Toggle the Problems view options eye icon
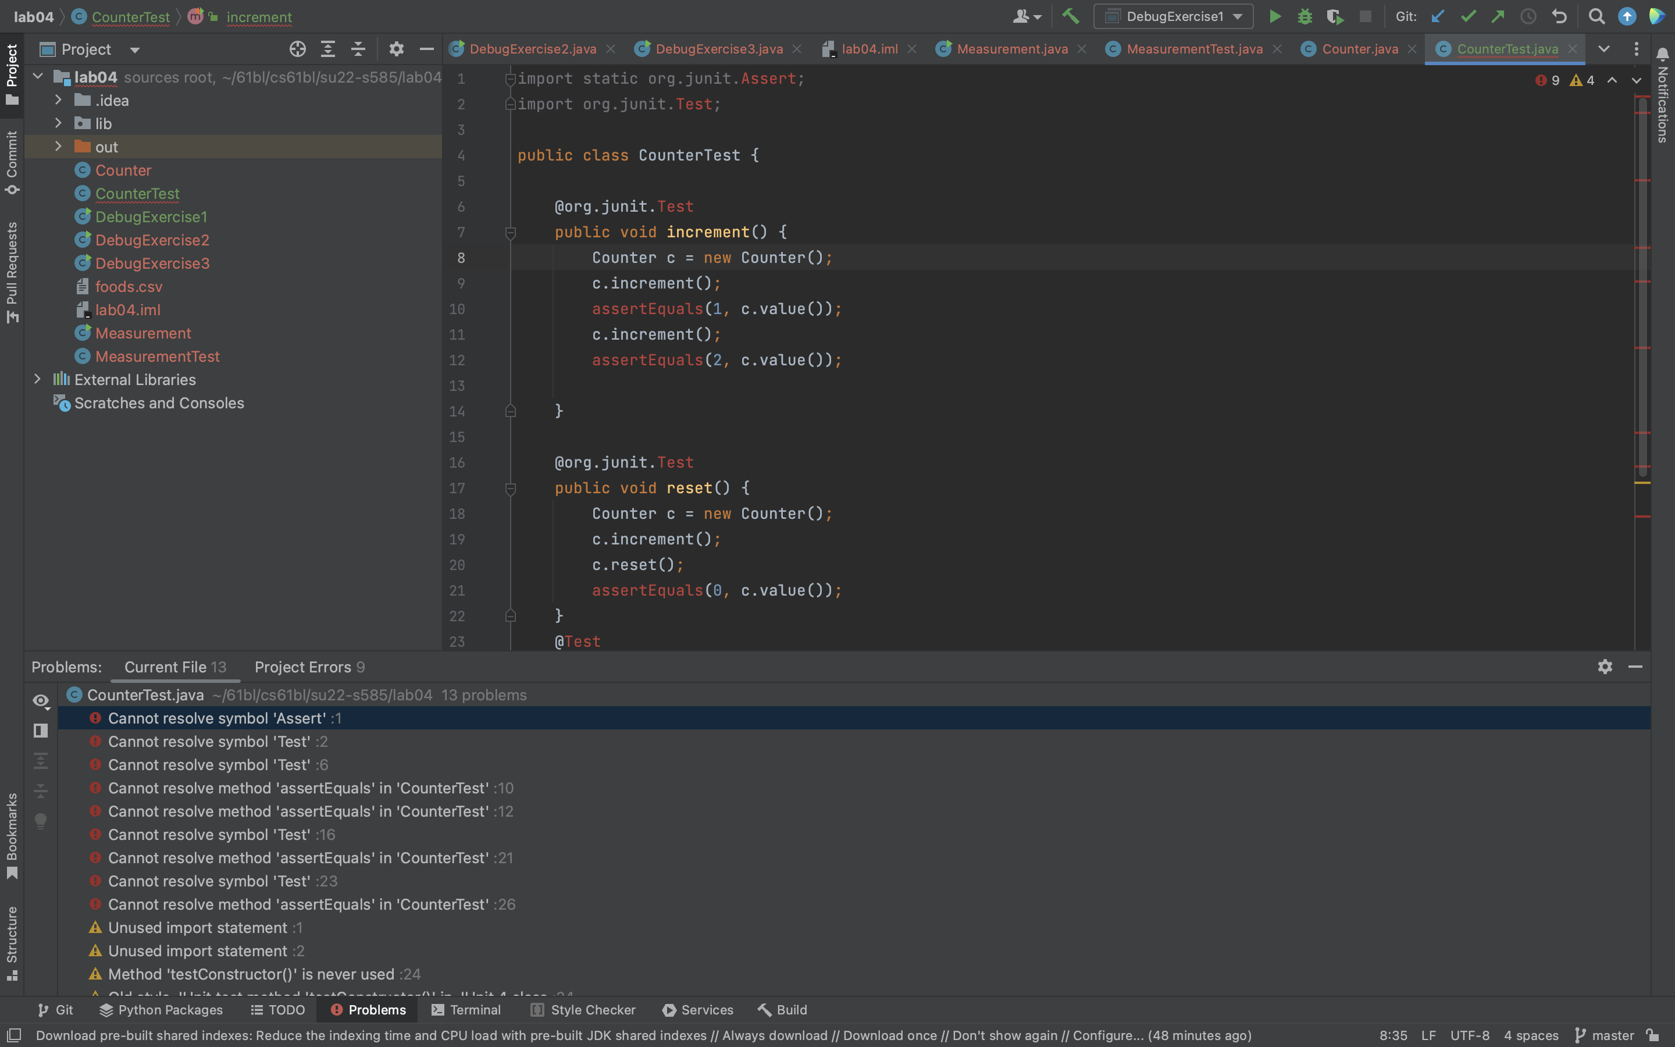This screenshot has height=1047, width=1675. [x=41, y=701]
